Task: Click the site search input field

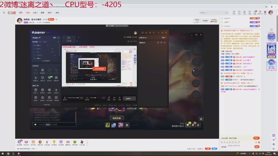Action: (212, 13)
